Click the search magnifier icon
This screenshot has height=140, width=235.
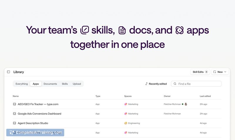point(175,84)
